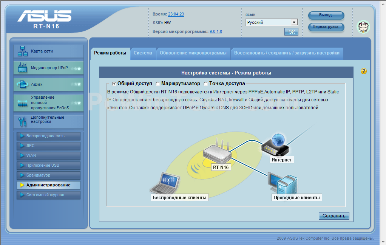Click the SSID: HW text

coord(162,23)
